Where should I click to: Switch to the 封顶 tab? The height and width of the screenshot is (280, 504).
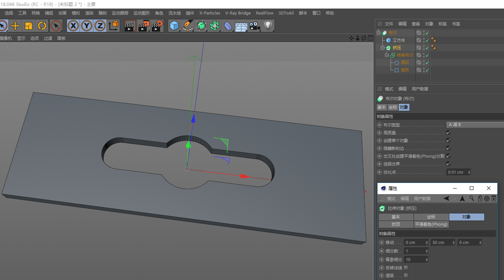pyautogui.click(x=396, y=224)
